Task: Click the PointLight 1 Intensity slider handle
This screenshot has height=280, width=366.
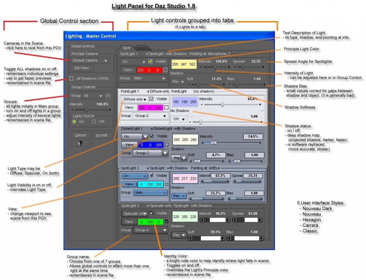Action: [222, 104]
